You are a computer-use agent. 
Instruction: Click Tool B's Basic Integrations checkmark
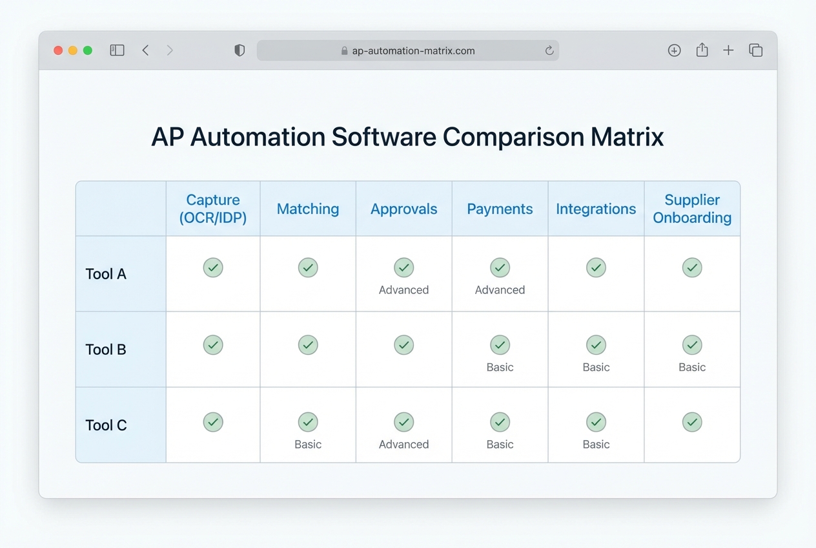click(x=596, y=345)
